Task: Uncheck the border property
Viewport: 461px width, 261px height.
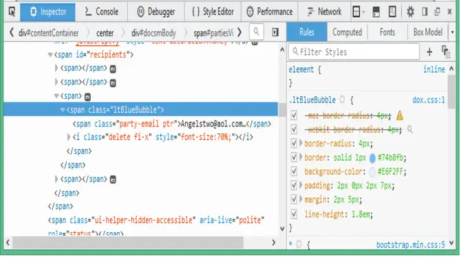Action: pos(294,158)
